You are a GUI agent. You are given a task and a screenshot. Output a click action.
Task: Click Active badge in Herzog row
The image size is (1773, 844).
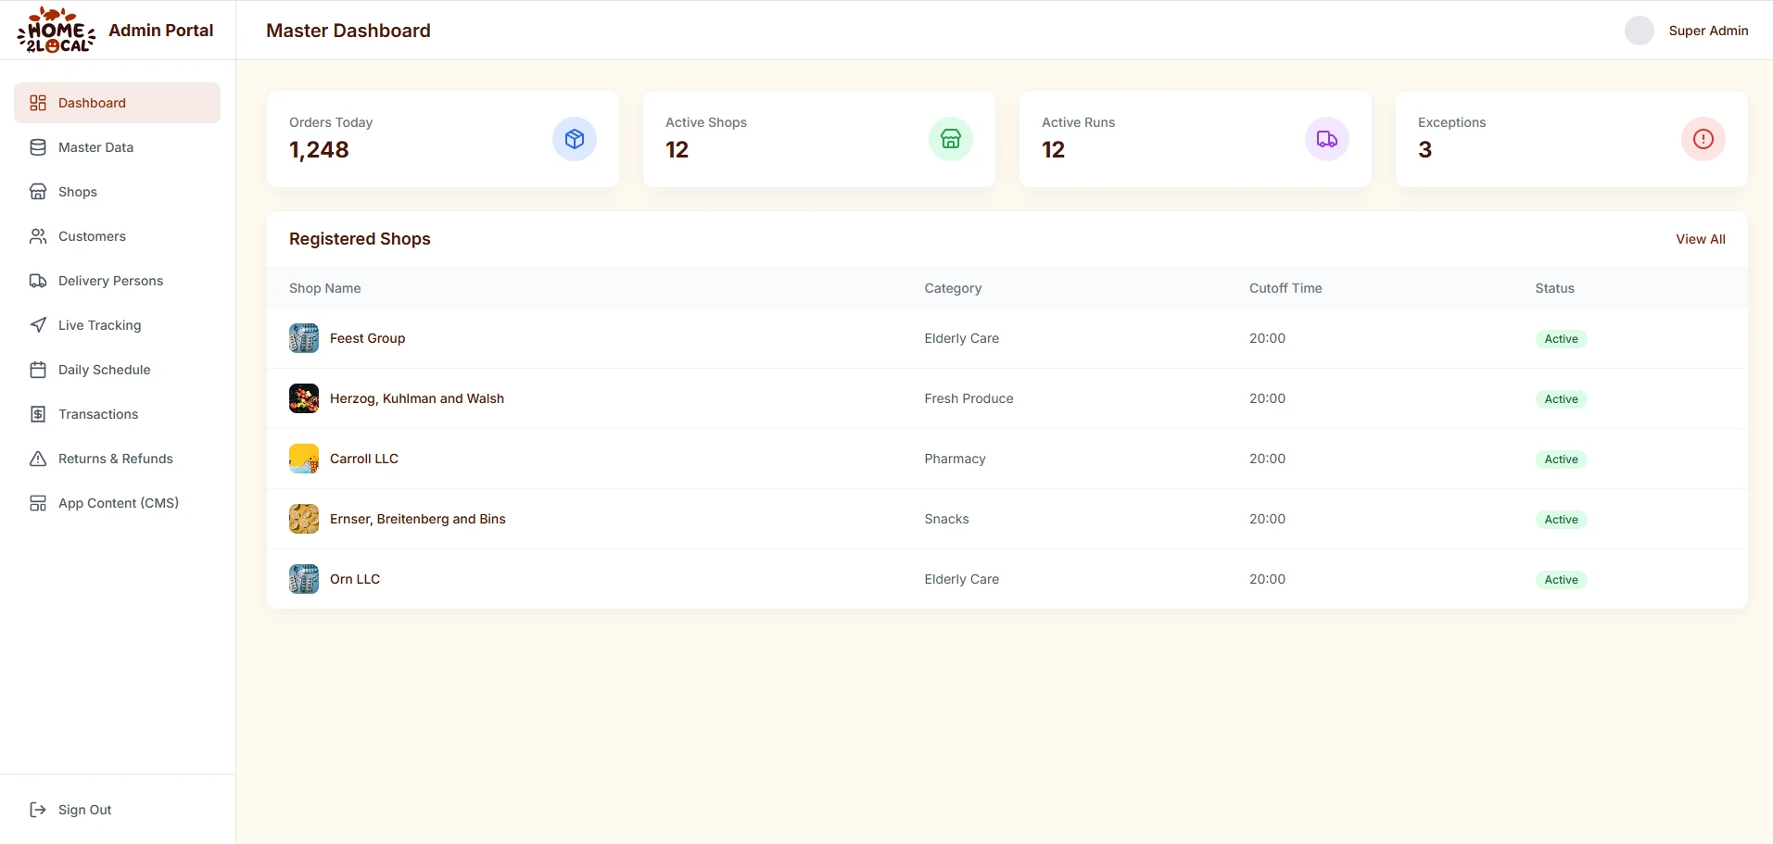(1561, 399)
